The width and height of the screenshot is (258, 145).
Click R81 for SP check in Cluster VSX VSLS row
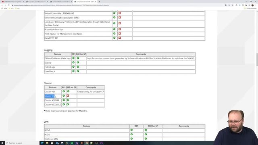tap(68, 104)
